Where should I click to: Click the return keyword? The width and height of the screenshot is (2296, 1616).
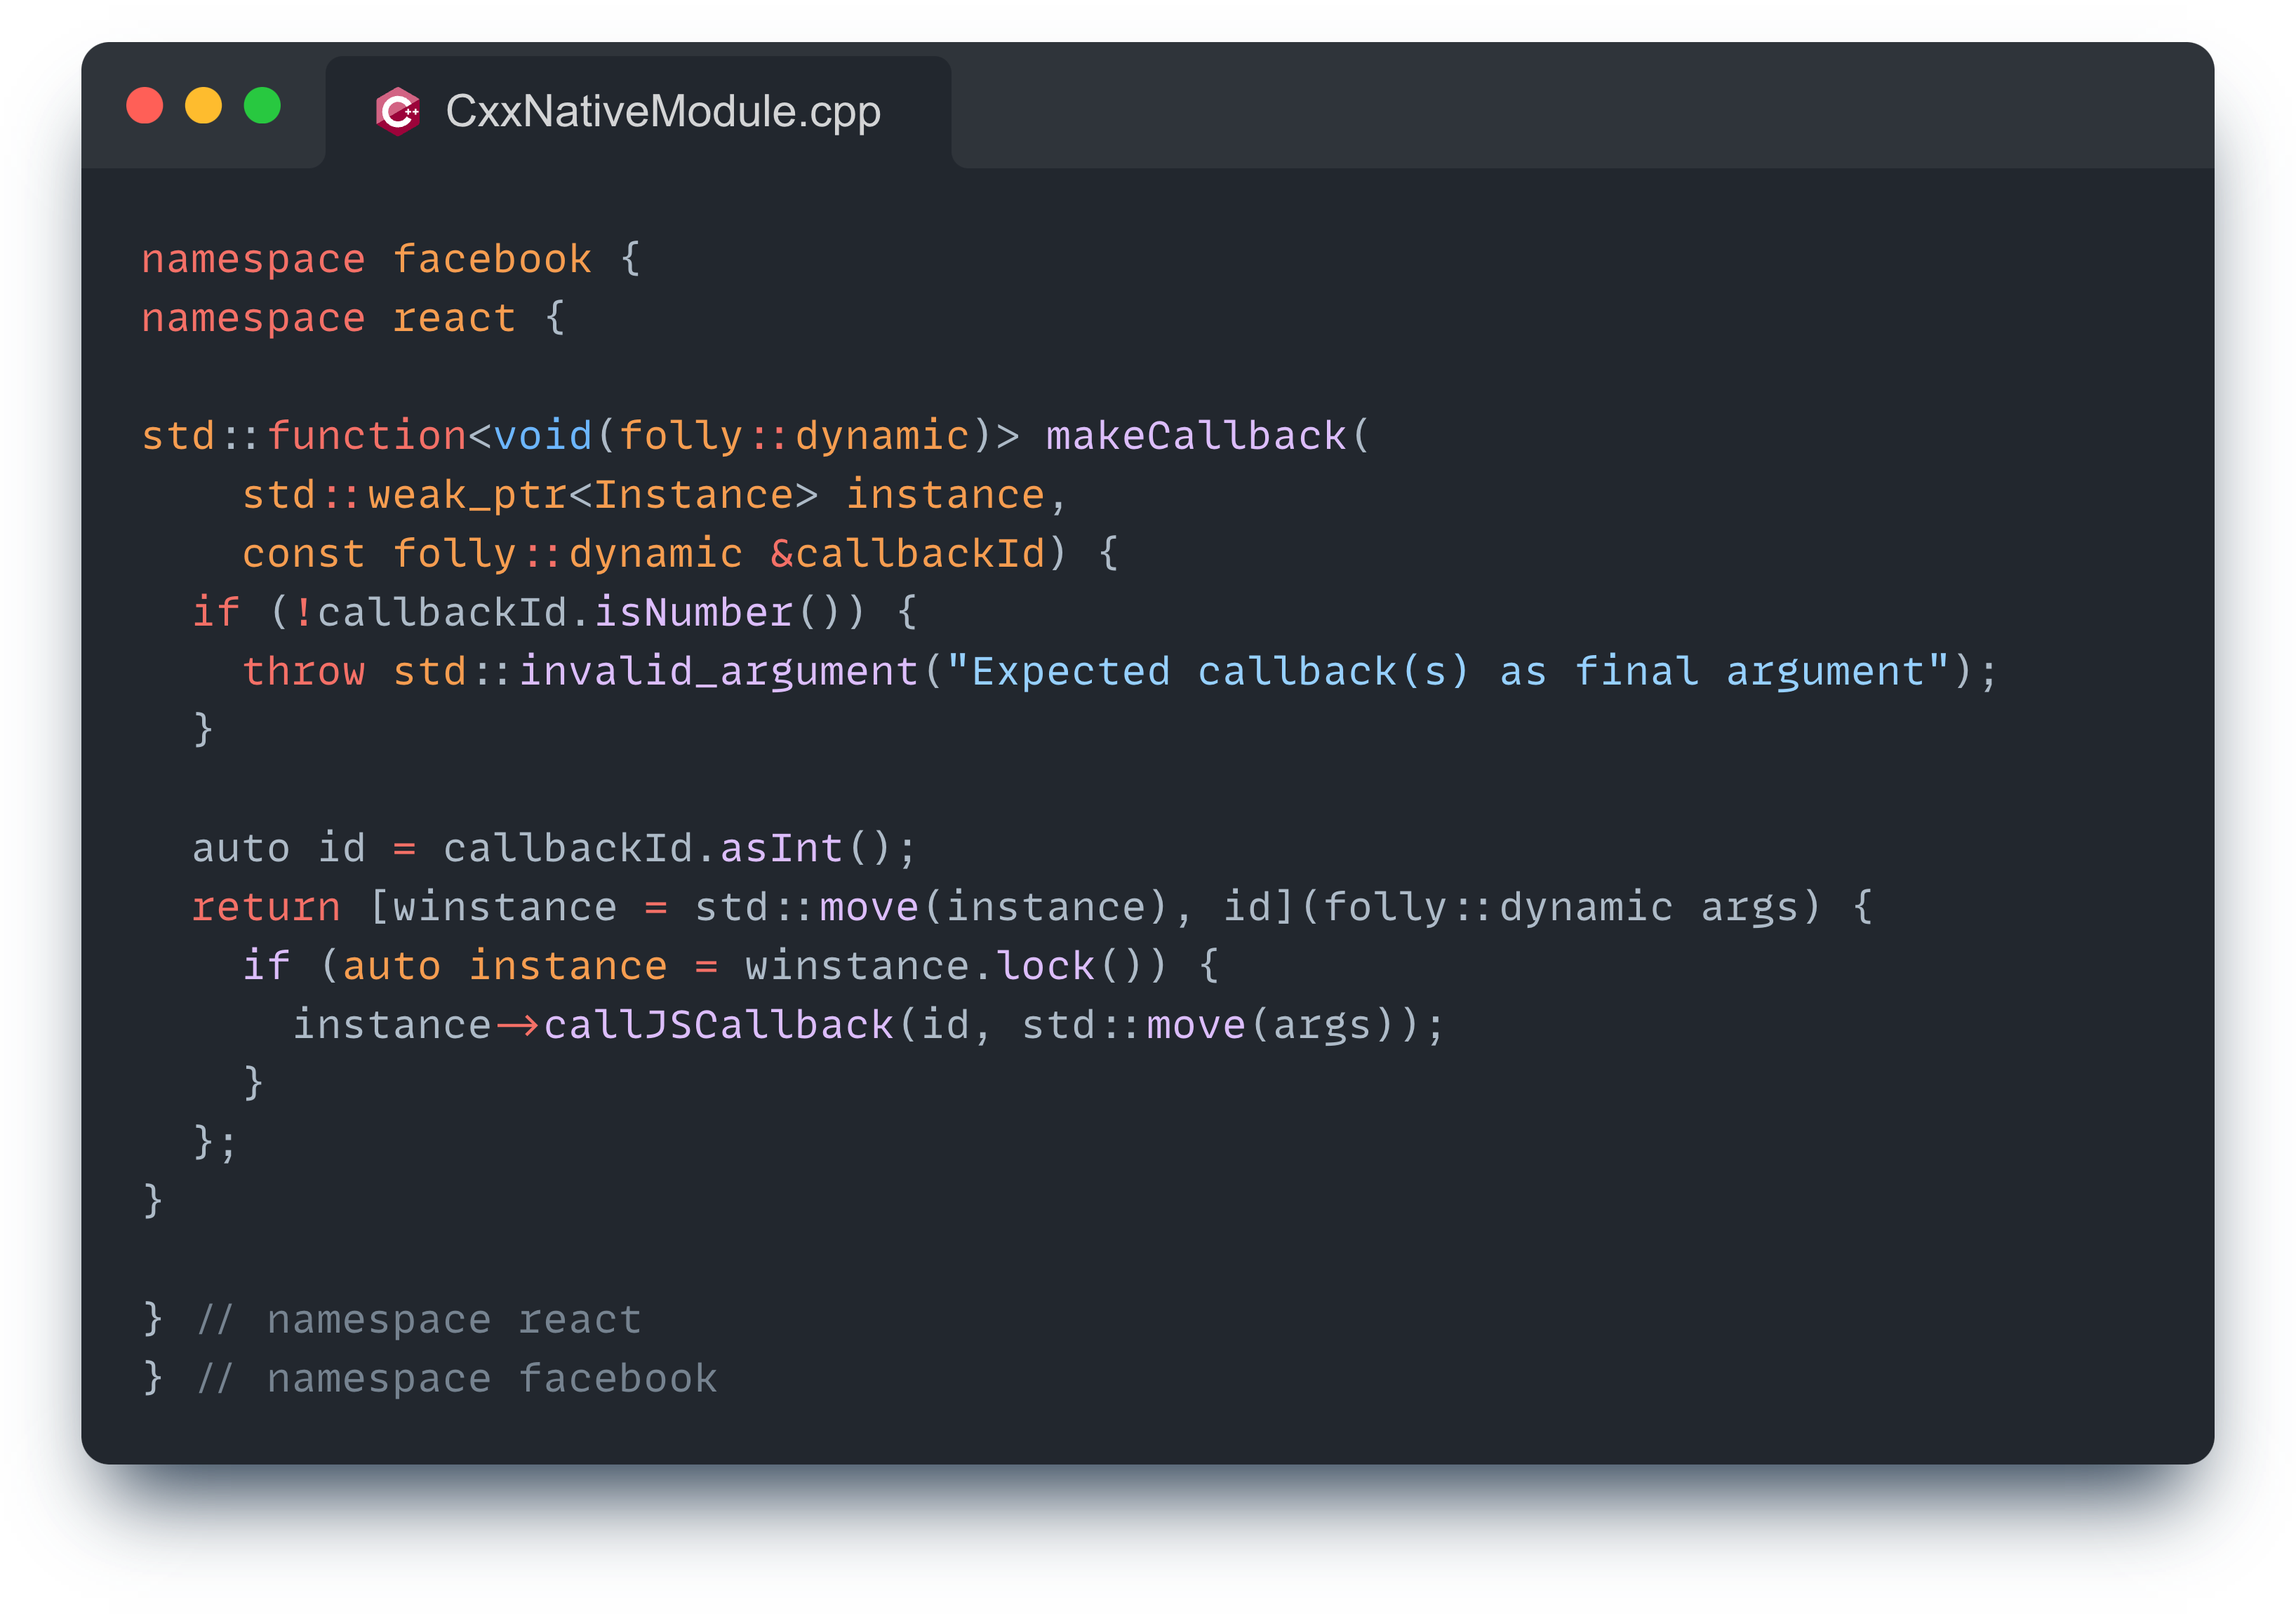266,908
